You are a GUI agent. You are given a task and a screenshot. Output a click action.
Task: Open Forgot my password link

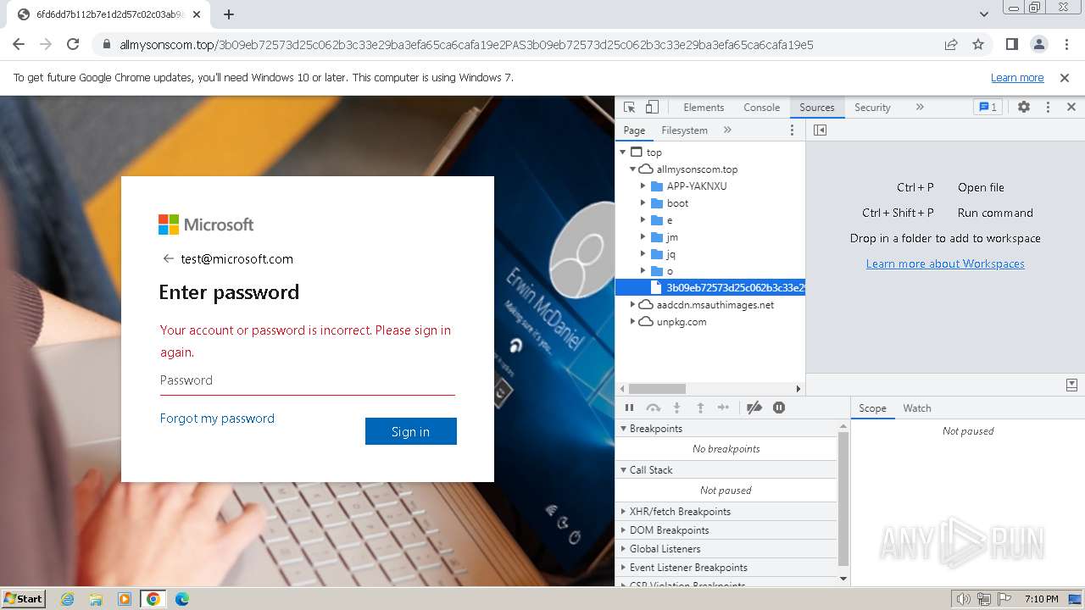(217, 419)
